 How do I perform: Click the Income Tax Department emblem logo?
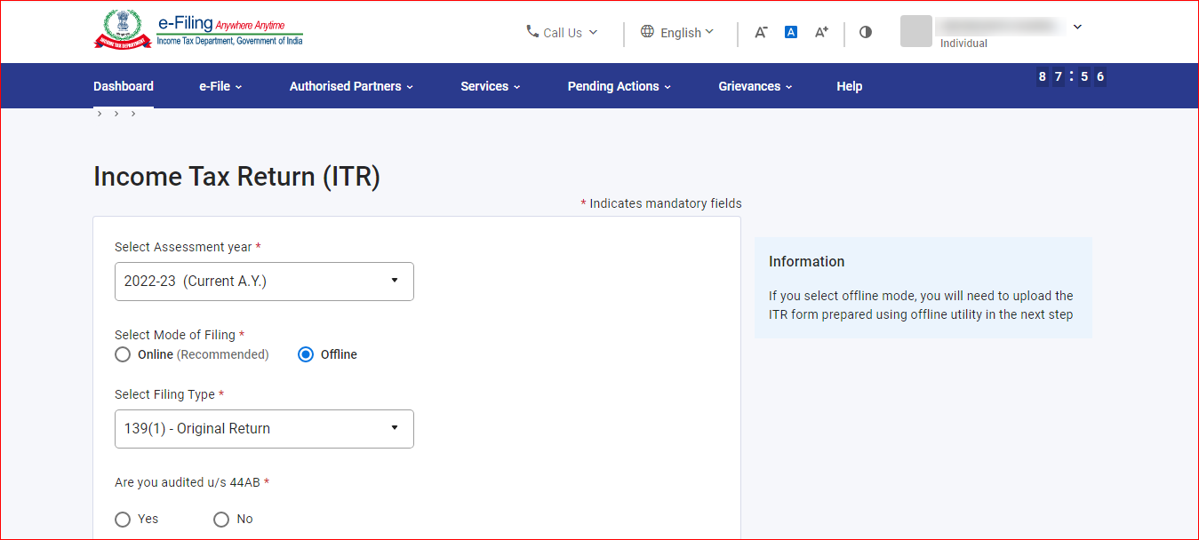(x=123, y=29)
